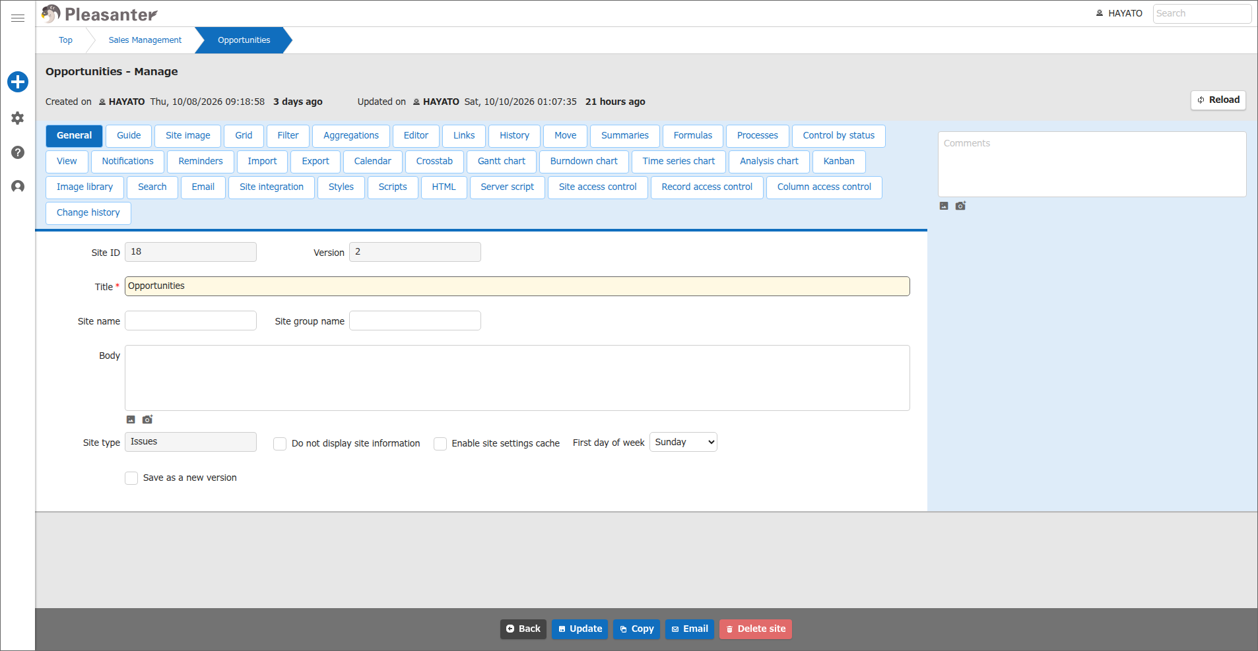The width and height of the screenshot is (1258, 651).
Task: Open the Notifications tab
Action: pyautogui.click(x=128, y=162)
